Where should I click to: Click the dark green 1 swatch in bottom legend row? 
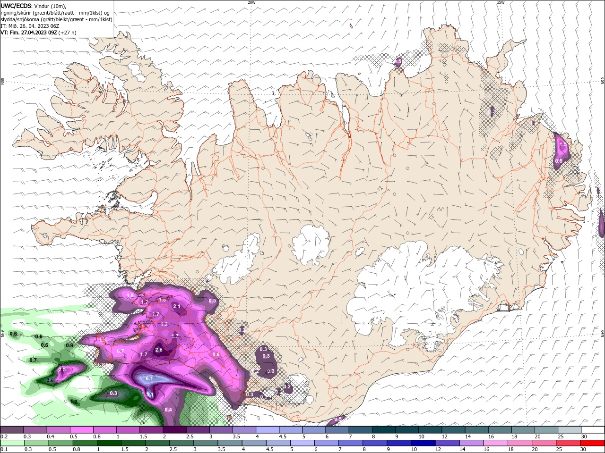[x=109, y=443]
